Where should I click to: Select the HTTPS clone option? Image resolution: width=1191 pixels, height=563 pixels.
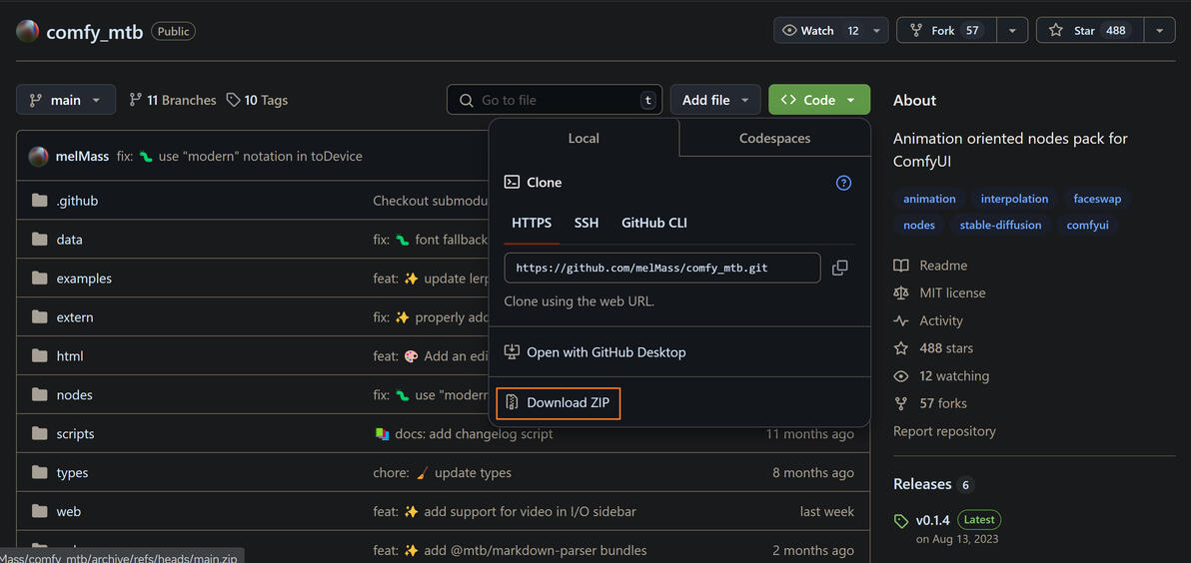(532, 223)
